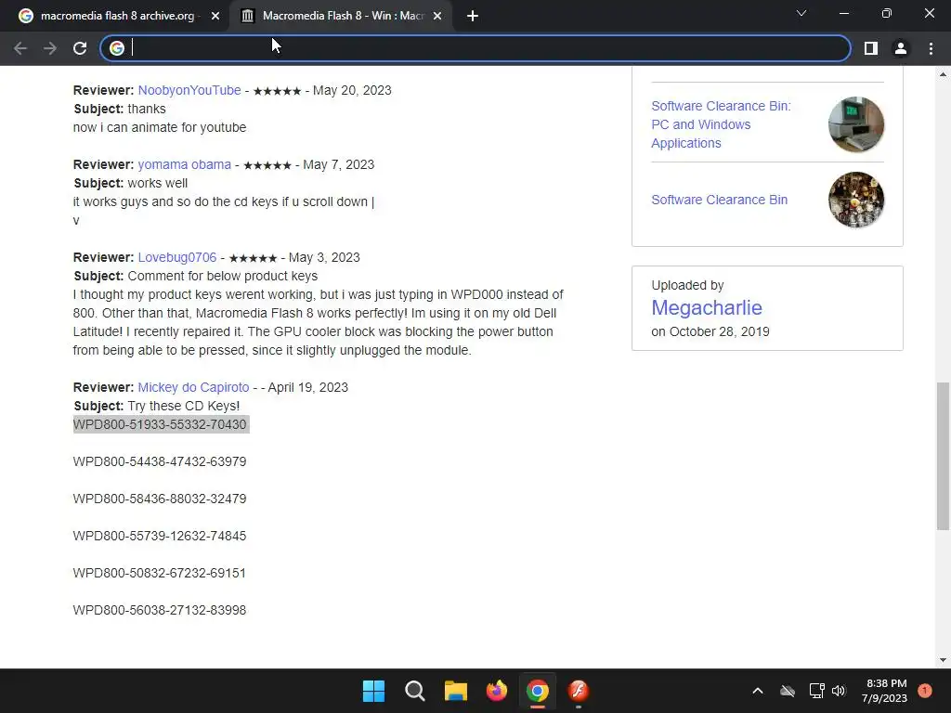Click the Software Clearance Bin round thumbnail

coord(856,201)
